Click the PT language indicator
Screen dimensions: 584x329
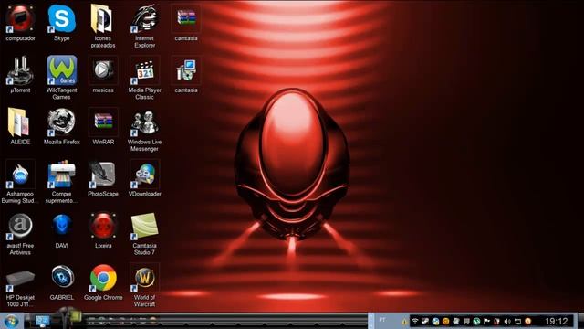[x=382, y=320]
